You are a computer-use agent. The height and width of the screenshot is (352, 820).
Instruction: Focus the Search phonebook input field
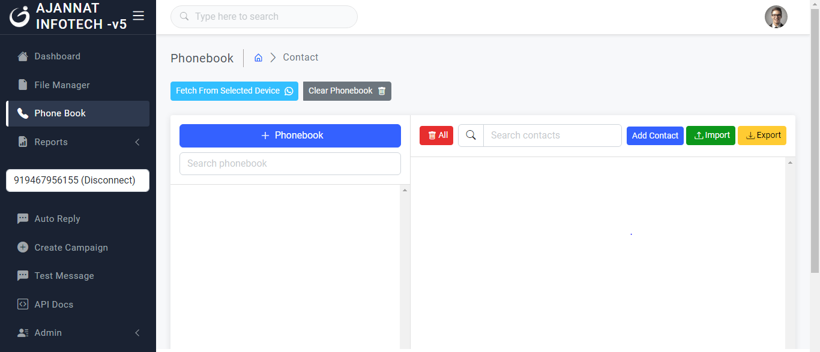[290, 164]
